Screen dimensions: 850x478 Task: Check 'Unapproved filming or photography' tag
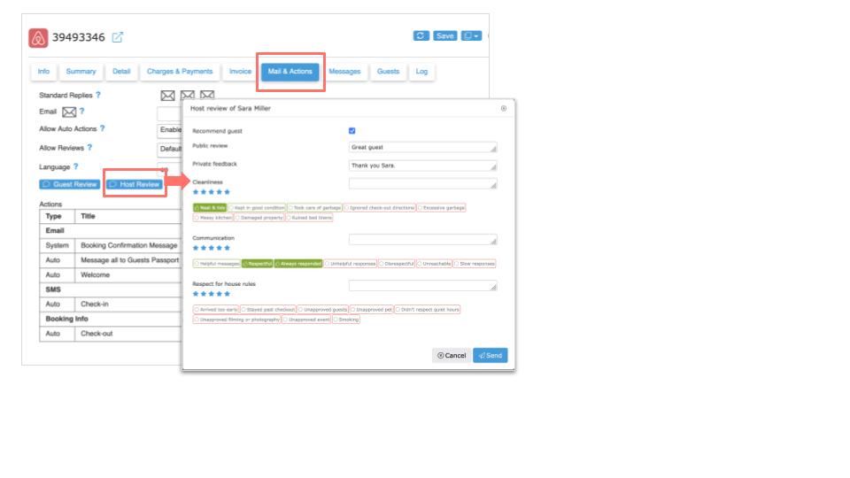(237, 320)
